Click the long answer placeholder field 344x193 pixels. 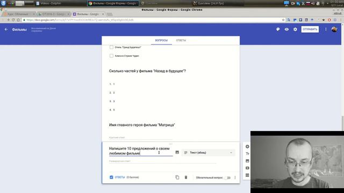click(162, 161)
